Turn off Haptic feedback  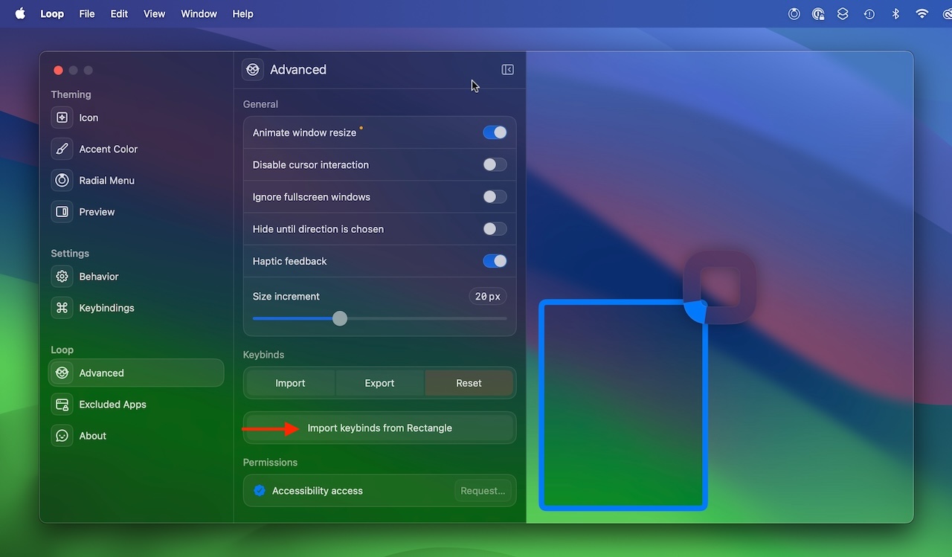(495, 261)
